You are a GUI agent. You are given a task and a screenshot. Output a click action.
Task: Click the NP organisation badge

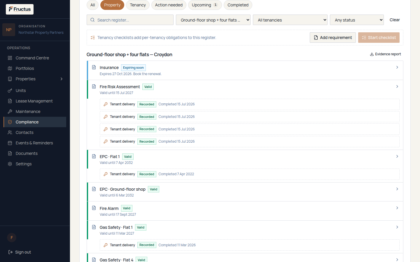tap(9, 30)
